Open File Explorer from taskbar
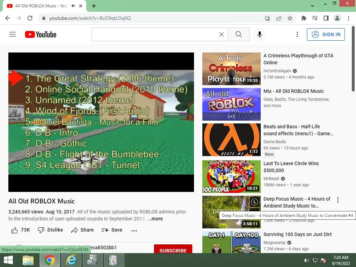The height and width of the screenshot is (267, 356). (x=28, y=260)
